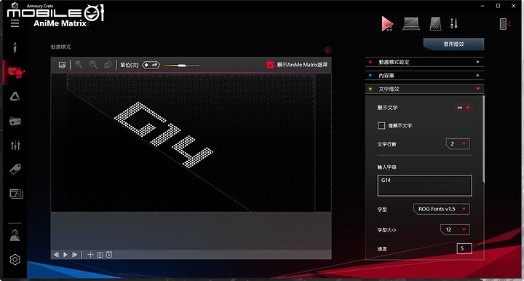Expand the 動畫模式設定 section

click(424, 62)
